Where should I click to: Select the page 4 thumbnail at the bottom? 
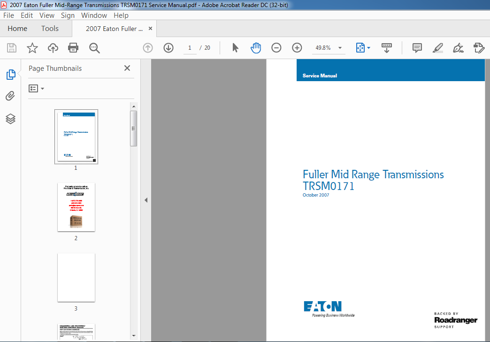76,332
